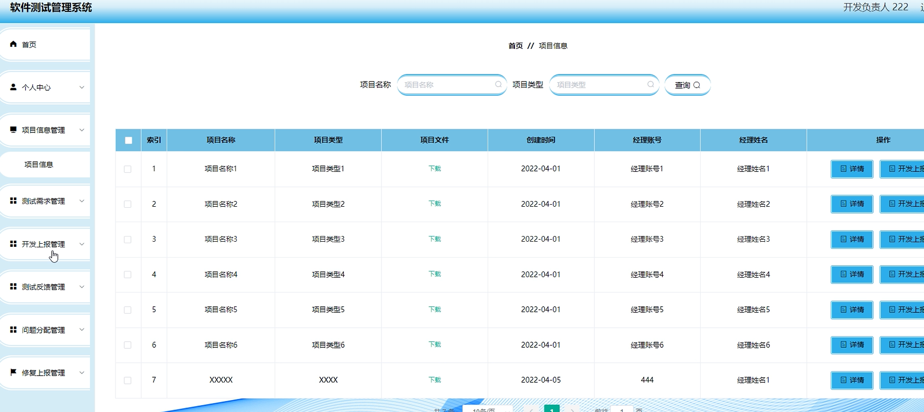Open 详情 for row 项目名称1

click(852, 169)
